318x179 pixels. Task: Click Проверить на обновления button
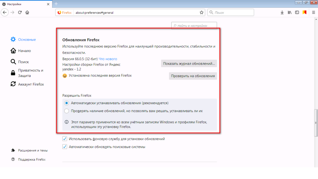(193, 76)
